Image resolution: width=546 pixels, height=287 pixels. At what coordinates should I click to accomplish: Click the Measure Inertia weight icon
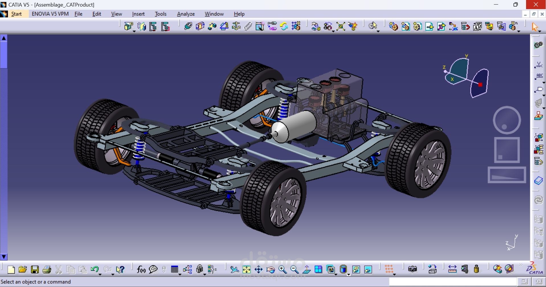(477, 269)
